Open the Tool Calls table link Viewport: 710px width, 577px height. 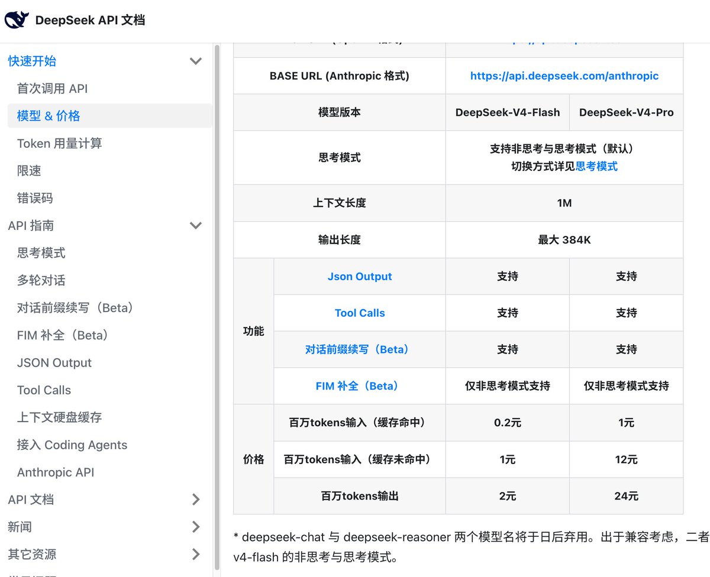(360, 313)
